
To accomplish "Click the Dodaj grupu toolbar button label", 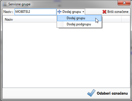I will pyautogui.click(x=72, y=12).
